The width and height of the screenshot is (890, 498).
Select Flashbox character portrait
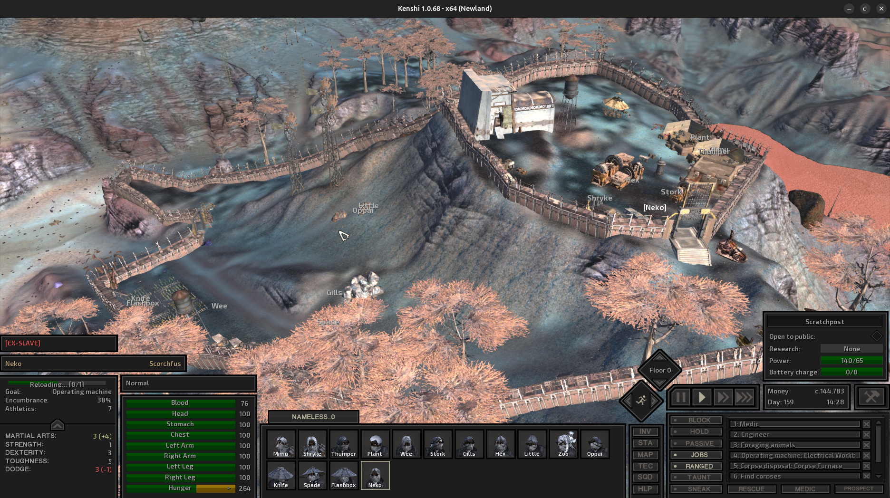pyautogui.click(x=344, y=475)
